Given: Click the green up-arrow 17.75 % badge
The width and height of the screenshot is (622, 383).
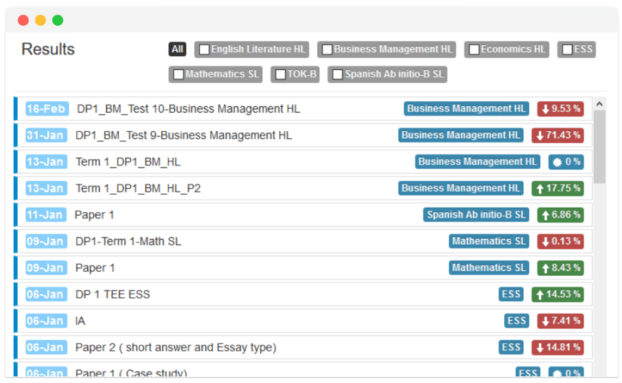Looking at the screenshot, I should click(557, 189).
